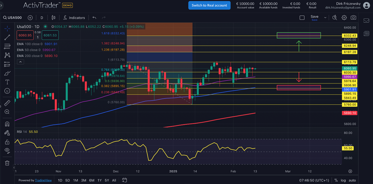Screen dimensions: 373x184
Task: Select the 3M time range
Action: click(83, 180)
